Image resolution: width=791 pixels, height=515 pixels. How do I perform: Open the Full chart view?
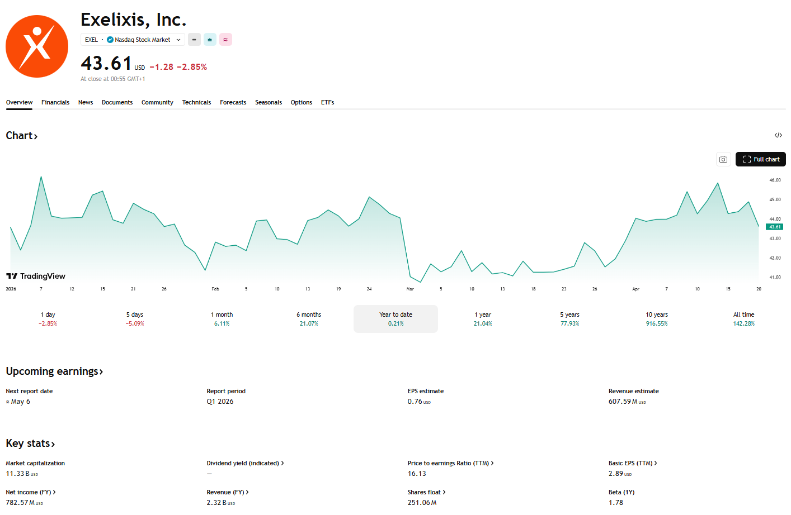click(x=761, y=159)
